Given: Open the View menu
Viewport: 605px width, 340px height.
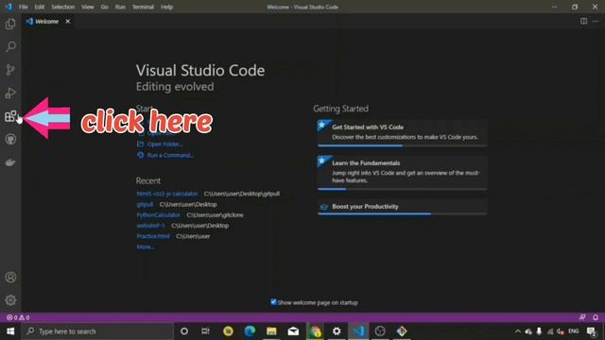Looking at the screenshot, I should coord(88,7).
